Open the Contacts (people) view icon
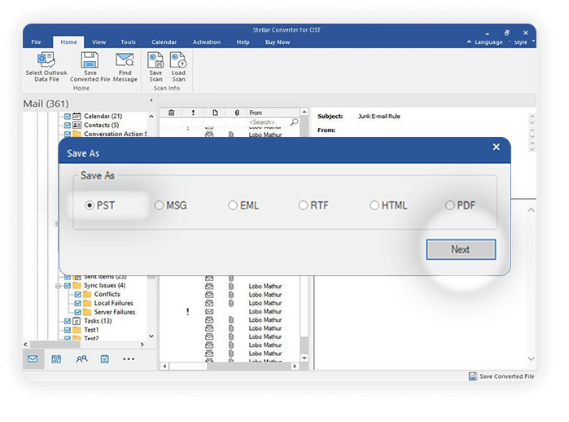 (x=81, y=359)
